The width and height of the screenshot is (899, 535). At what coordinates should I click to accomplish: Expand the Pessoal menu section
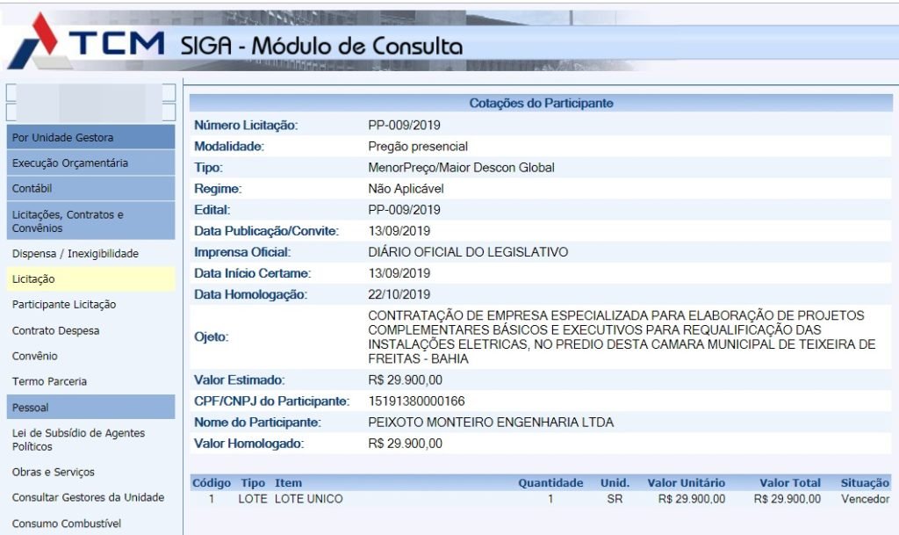click(30, 408)
